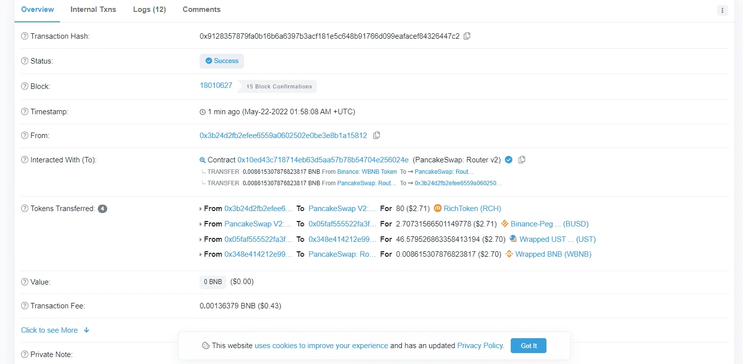Click help icon beside Interacted With (To)
The image size is (743, 364).
[25, 160]
